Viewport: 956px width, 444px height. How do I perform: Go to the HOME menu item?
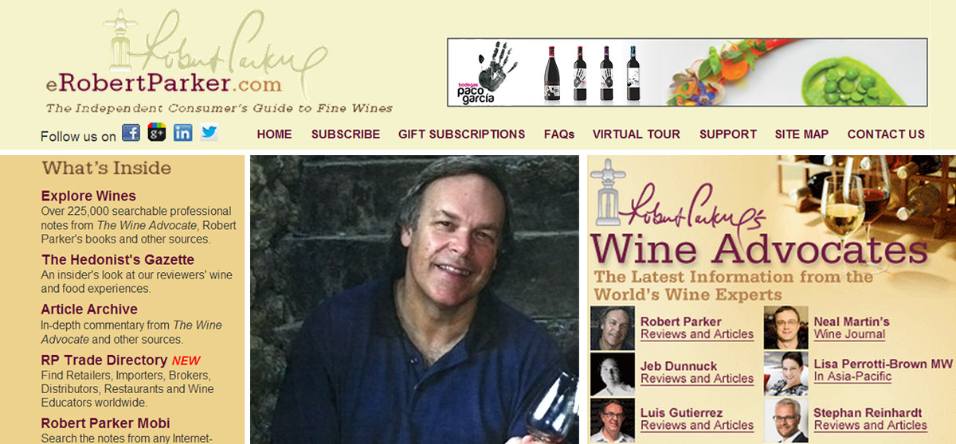tap(275, 134)
